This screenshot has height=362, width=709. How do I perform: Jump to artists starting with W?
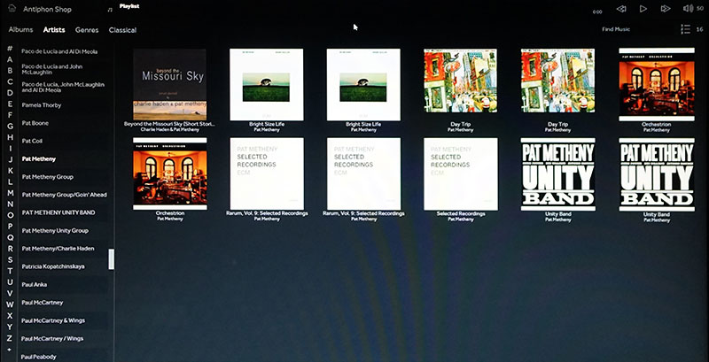click(x=10, y=304)
